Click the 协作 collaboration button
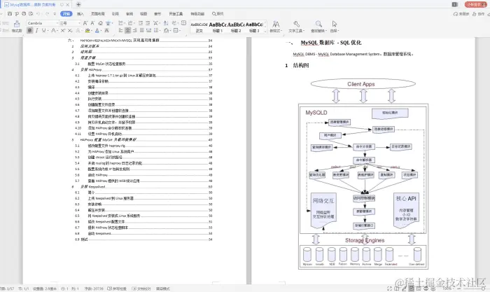The image size is (490, 292). pos(478,14)
